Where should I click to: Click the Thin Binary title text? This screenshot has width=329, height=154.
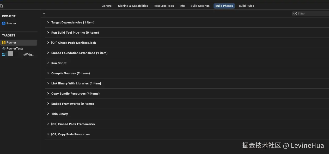59,114
